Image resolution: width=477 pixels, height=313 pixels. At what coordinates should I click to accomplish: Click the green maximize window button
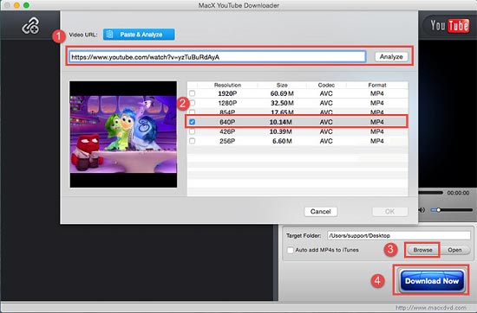(x=27, y=5)
